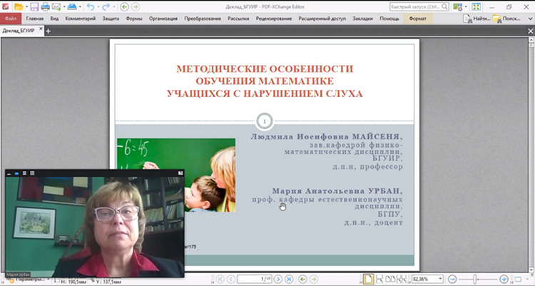Open the Помощь ribbon tab
This screenshot has width=535, height=286.
pos(389,19)
